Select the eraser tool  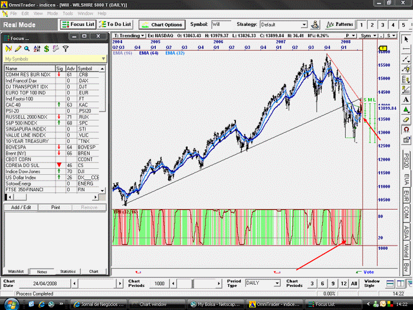(406, 119)
